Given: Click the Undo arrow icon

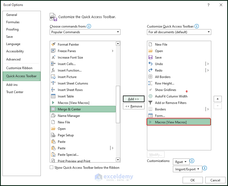Looking at the screenshot, I should 150,64.
